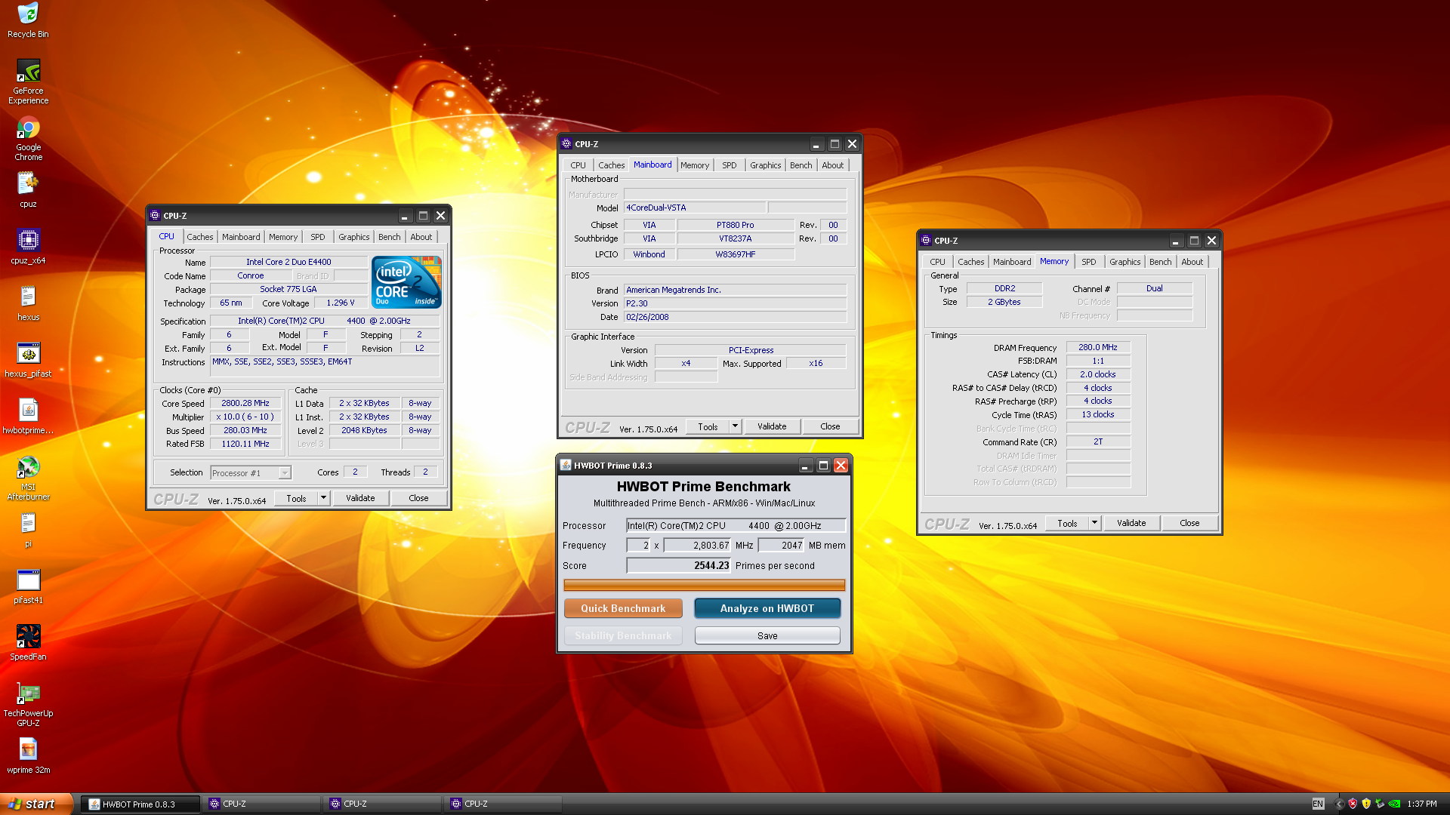Switch to HWBOT Prime 0.8.3 taskbar item
This screenshot has width=1450, height=815.
(140, 804)
